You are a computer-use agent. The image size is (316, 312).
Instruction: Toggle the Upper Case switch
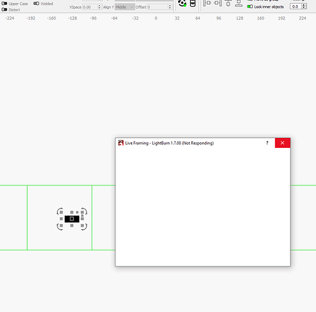(x=4, y=4)
